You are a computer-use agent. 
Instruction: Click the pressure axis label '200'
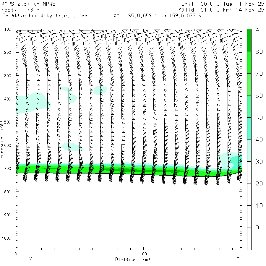[8, 52]
